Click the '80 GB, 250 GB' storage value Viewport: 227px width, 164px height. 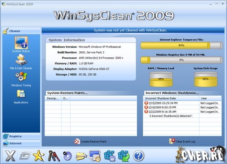click(x=88, y=75)
